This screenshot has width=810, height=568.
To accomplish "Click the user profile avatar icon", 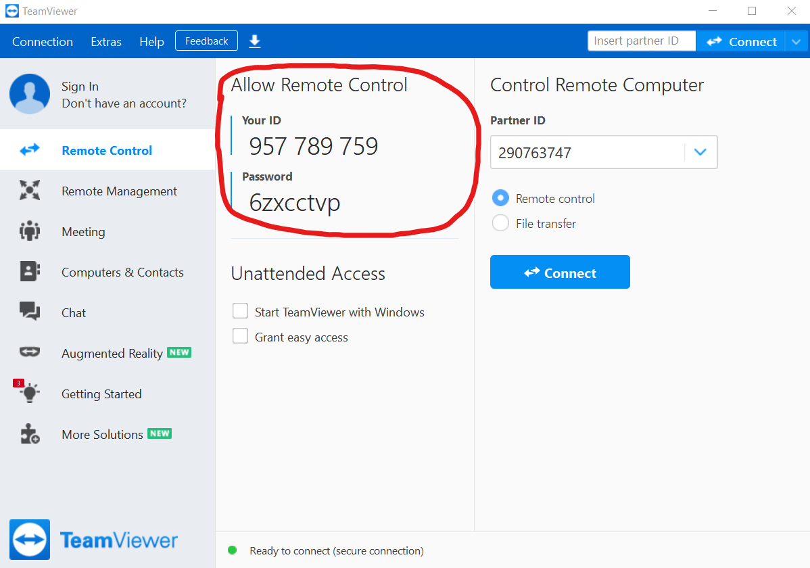I will (x=30, y=93).
